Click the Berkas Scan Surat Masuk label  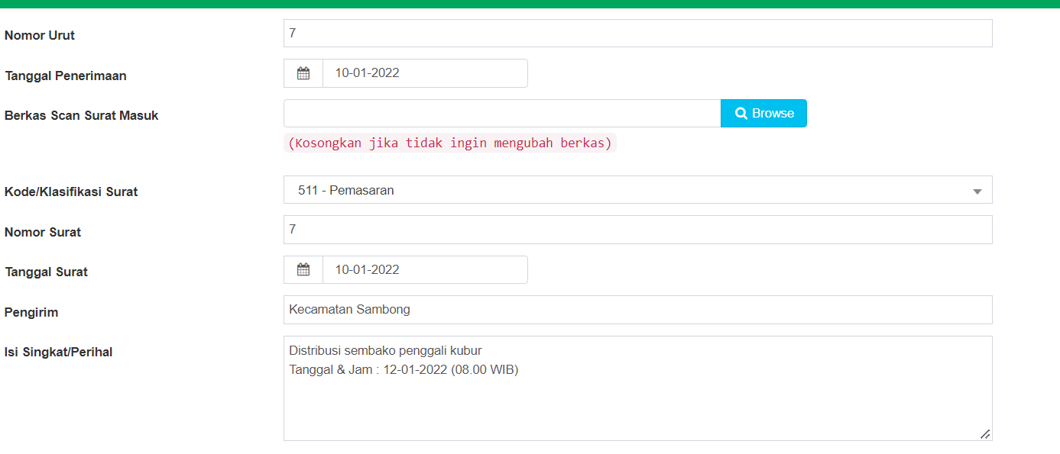tap(81, 115)
